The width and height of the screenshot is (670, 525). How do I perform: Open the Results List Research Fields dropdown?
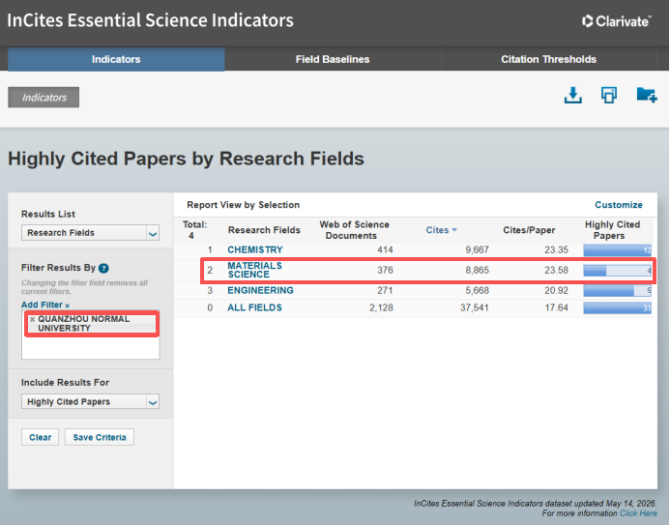(x=90, y=233)
